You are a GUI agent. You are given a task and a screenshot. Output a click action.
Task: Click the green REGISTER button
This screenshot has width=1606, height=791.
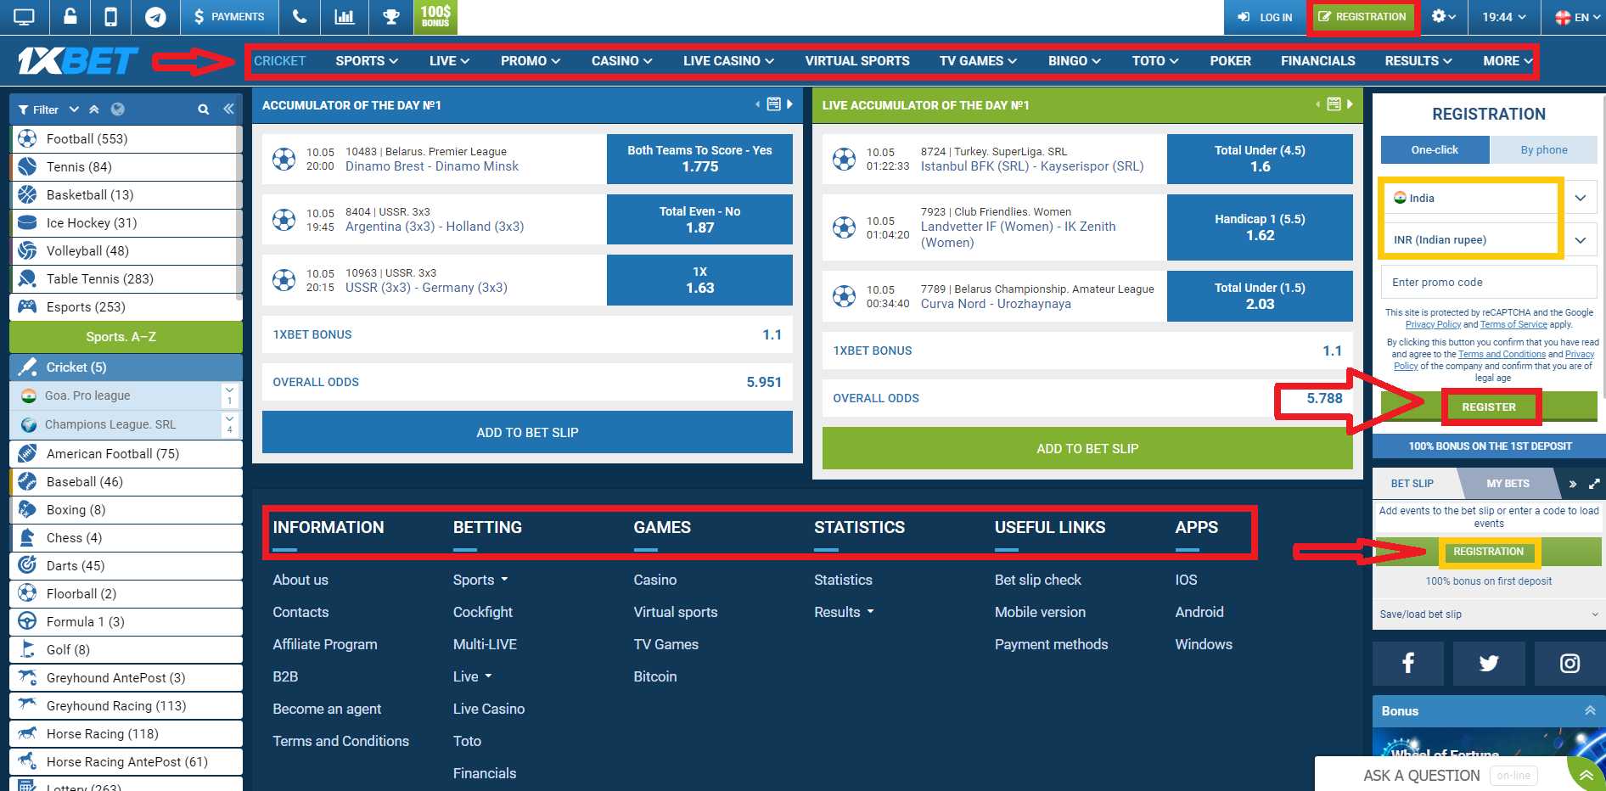point(1489,407)
